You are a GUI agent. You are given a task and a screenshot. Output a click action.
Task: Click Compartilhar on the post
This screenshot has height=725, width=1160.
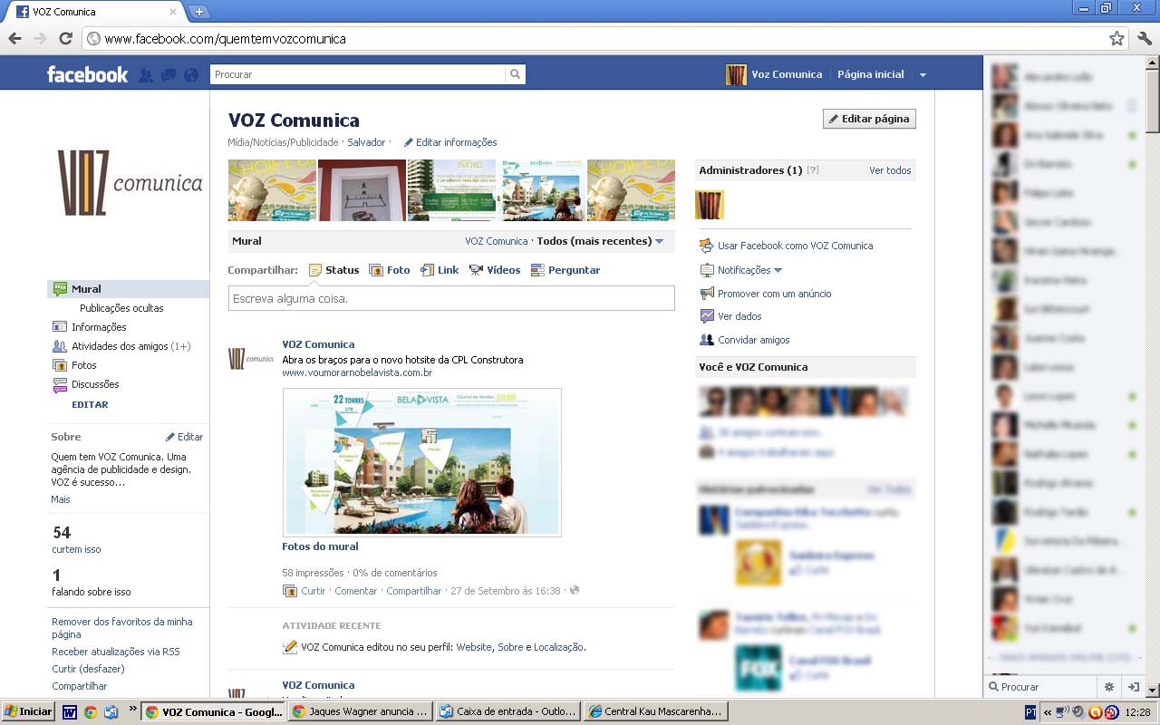tap(414, 591)
